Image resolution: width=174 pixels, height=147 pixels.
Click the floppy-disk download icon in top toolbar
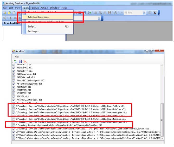pos(109,13)
